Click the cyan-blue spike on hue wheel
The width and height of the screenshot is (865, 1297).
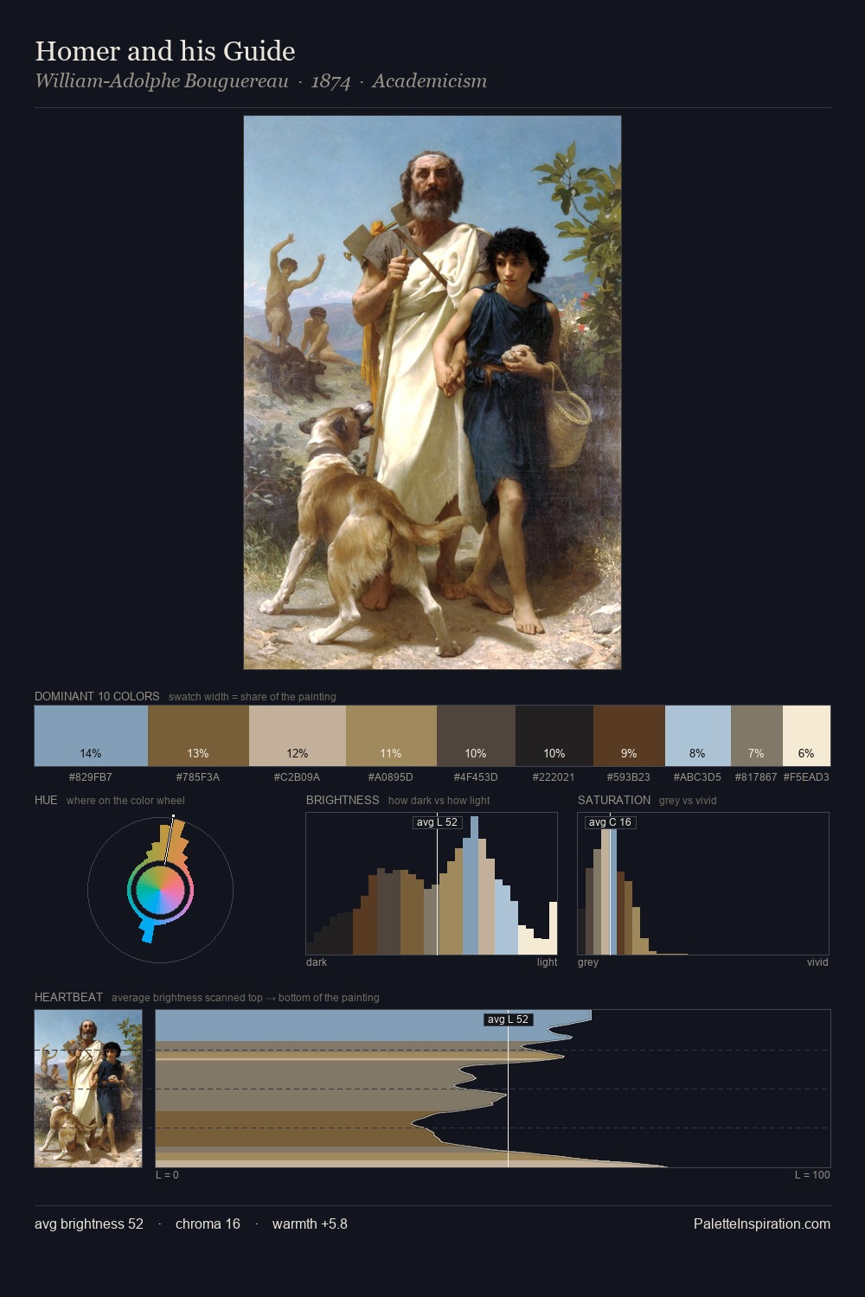click(x=148, y=930)
